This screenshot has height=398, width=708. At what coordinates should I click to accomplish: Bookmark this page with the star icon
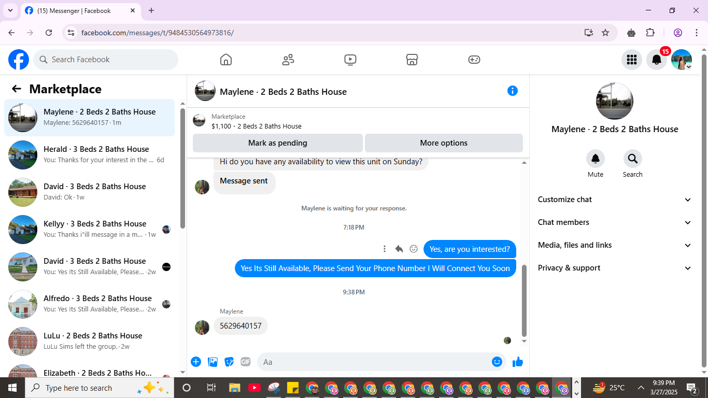(x=605, y=33)
